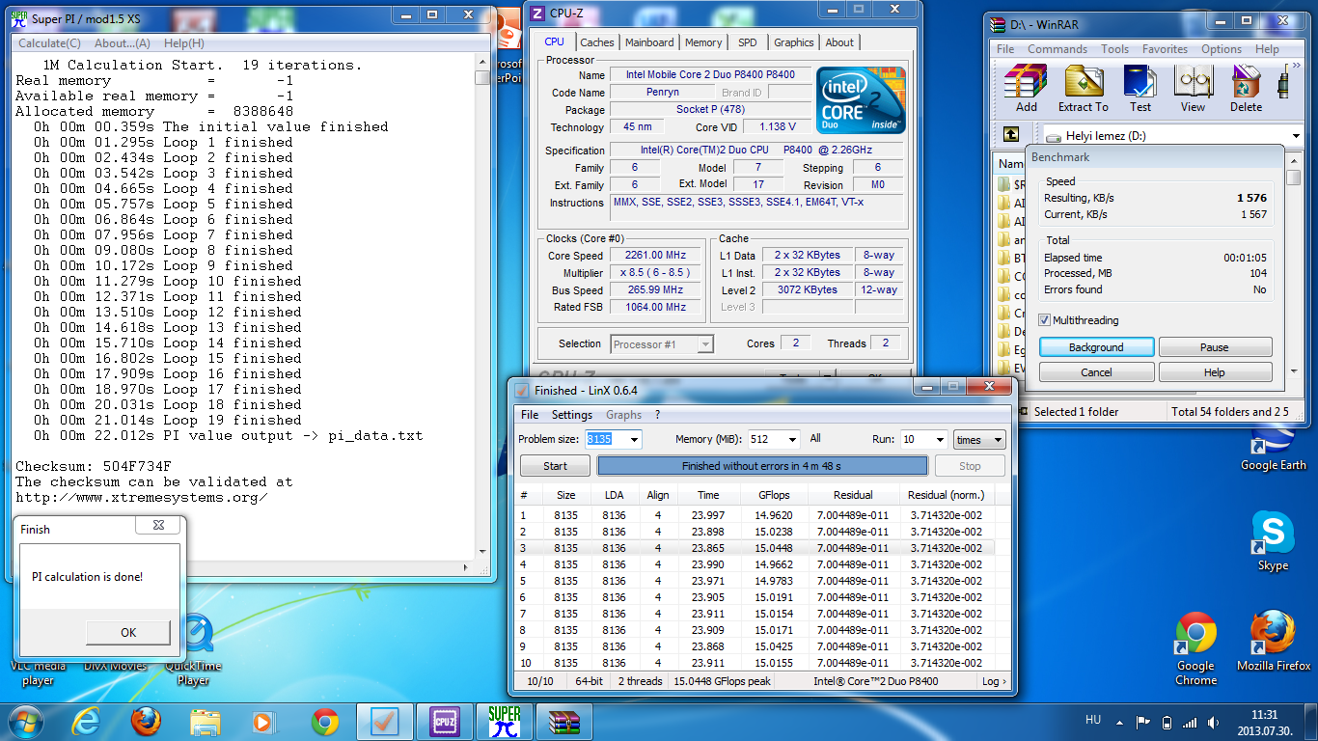This screenshot has height=741, width=1318.
Task: Switch to the Memory tab in CPU-Z
Action: (x=703, y=42)
